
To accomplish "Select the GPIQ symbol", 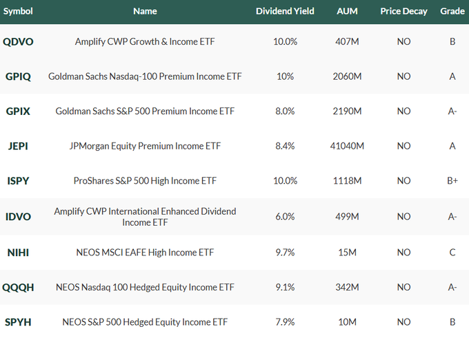I will 18,76.
